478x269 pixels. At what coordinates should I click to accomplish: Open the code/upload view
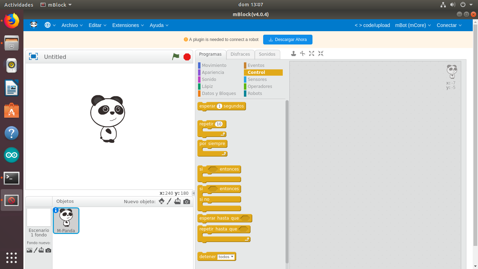[372, 25]
